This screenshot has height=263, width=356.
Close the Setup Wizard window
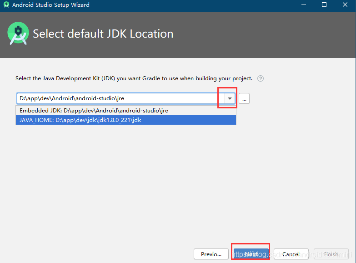pyautogui.click(x=345, y=5)
